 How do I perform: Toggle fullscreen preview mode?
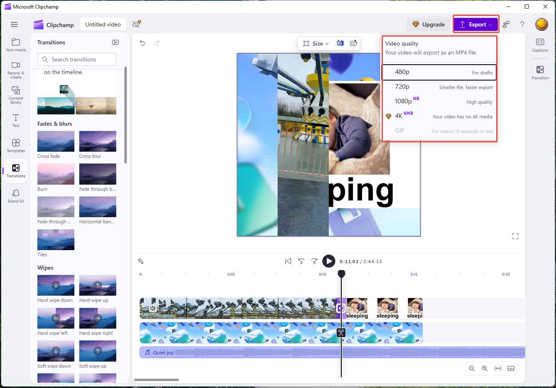tap(515, 236)
